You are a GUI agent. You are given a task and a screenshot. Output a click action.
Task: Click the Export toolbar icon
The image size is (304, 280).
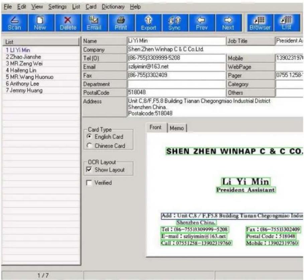[x=148, y=23]
